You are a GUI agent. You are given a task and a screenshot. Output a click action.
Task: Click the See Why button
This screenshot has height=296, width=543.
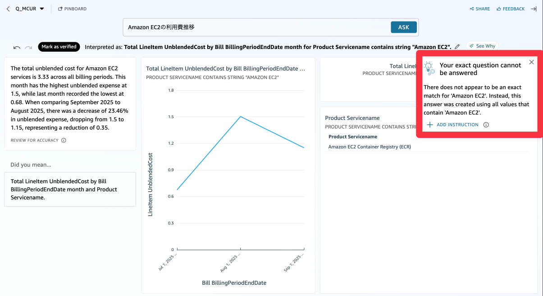(482, 46)
